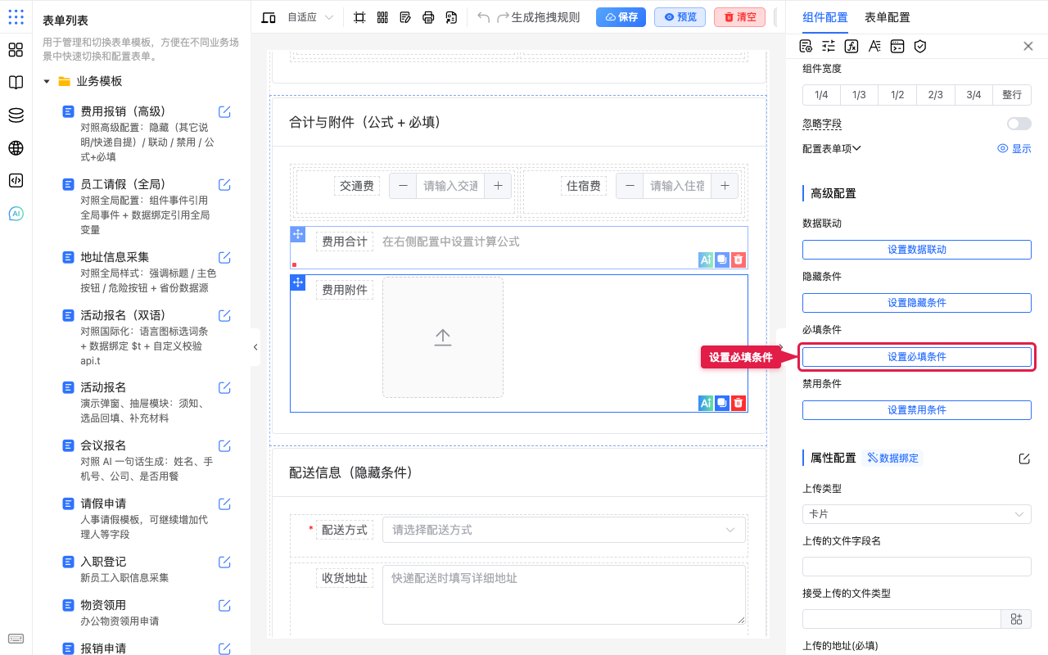Collapse the 业务模板 folder
Screen dimensions: 1048x655
click(x=47, y=82)
